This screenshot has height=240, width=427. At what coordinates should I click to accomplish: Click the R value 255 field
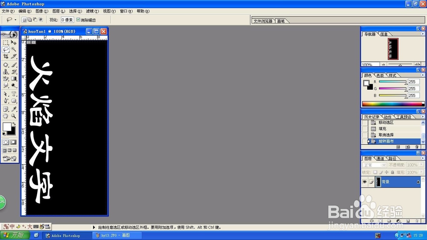413,82
